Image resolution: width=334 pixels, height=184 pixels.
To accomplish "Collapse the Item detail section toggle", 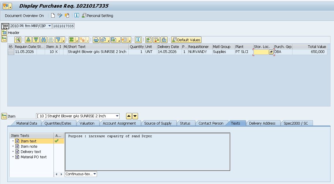I will (4, 116).
